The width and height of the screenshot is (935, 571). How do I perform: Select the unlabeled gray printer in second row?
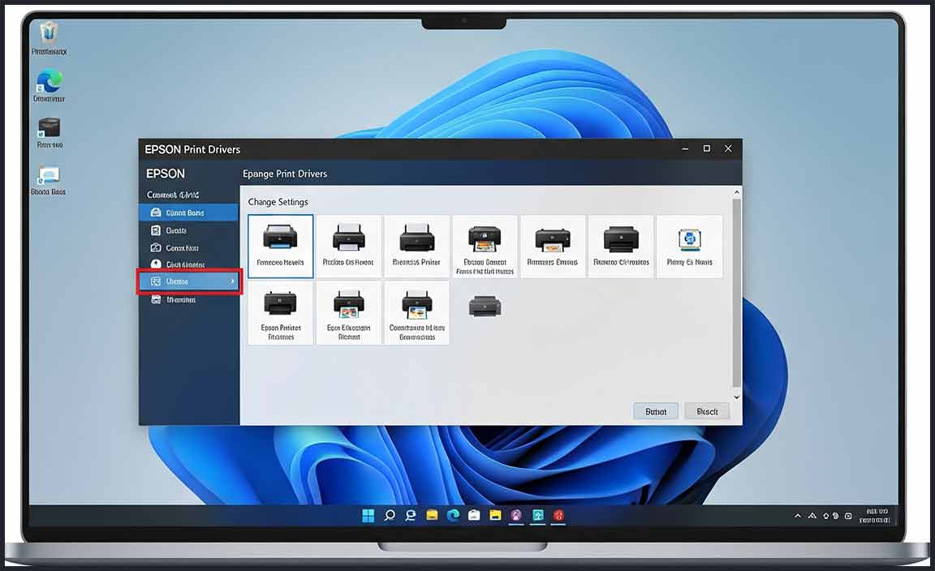(485, 307)
